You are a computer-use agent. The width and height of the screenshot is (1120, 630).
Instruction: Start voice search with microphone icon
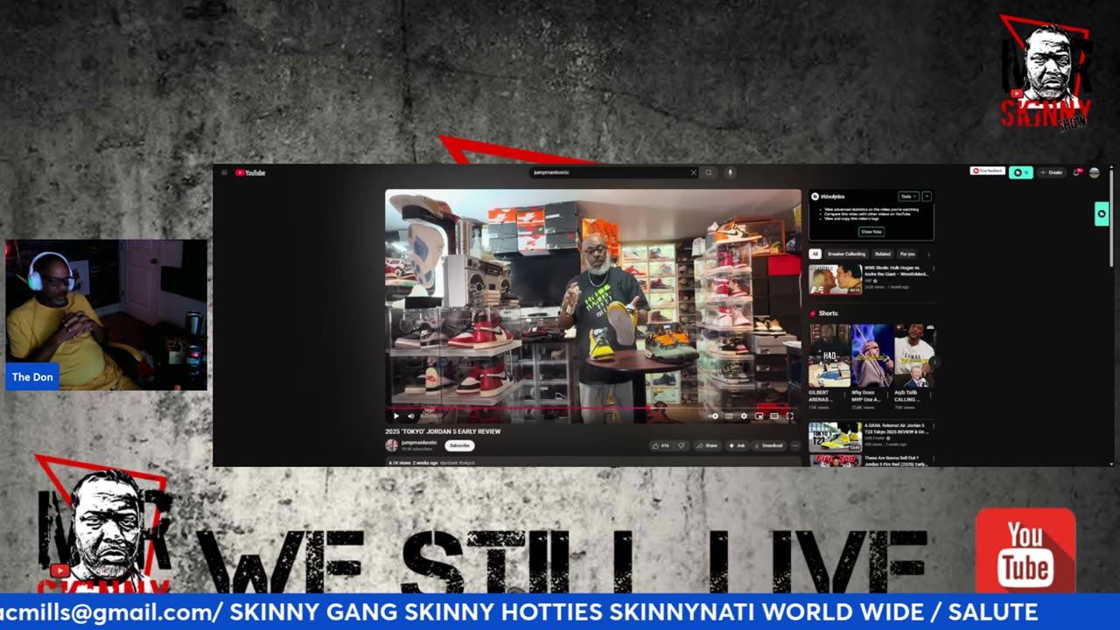[730, 172]
